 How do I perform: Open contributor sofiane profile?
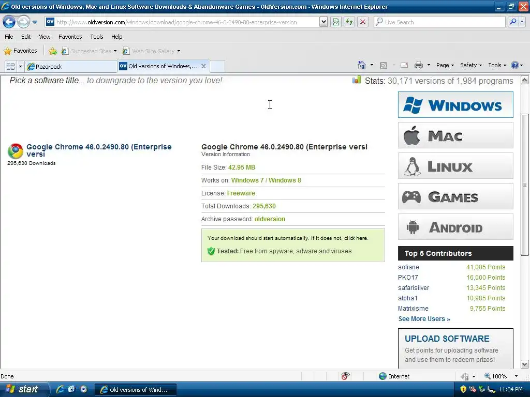408,267
